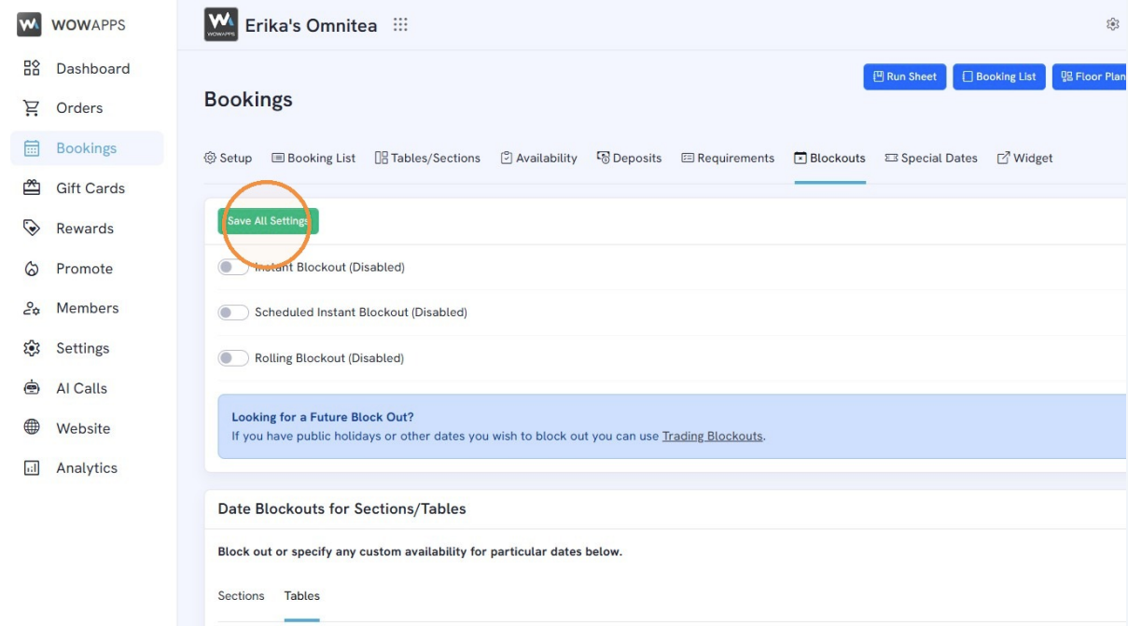Click the gear icon at the top right
Viewport: 1128px width, 626px height.
click(1112, 24)
